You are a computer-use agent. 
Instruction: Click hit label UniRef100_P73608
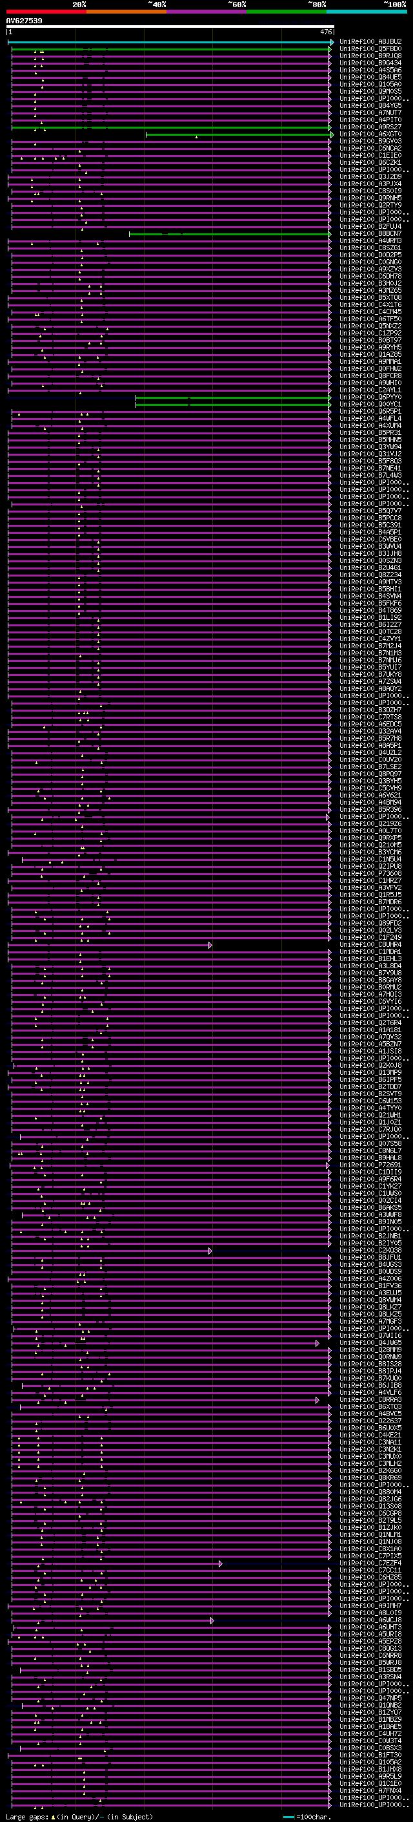pos(370,874)
